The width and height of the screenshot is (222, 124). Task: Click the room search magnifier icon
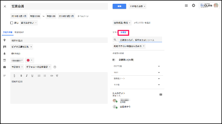coord(115,40)
